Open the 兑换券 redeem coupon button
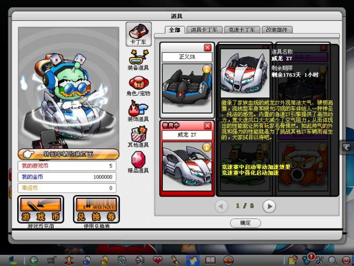 pyautogui.click(x=97, y=209)
